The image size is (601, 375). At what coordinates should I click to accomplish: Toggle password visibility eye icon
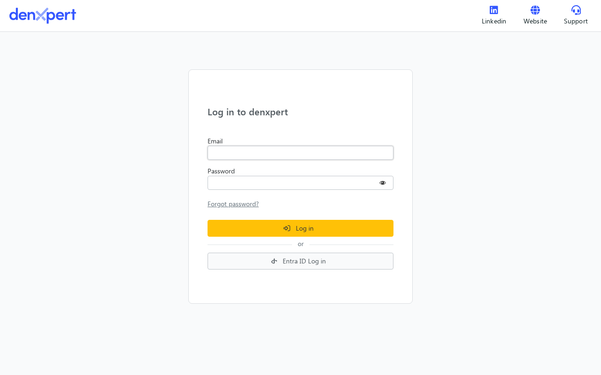383,183
